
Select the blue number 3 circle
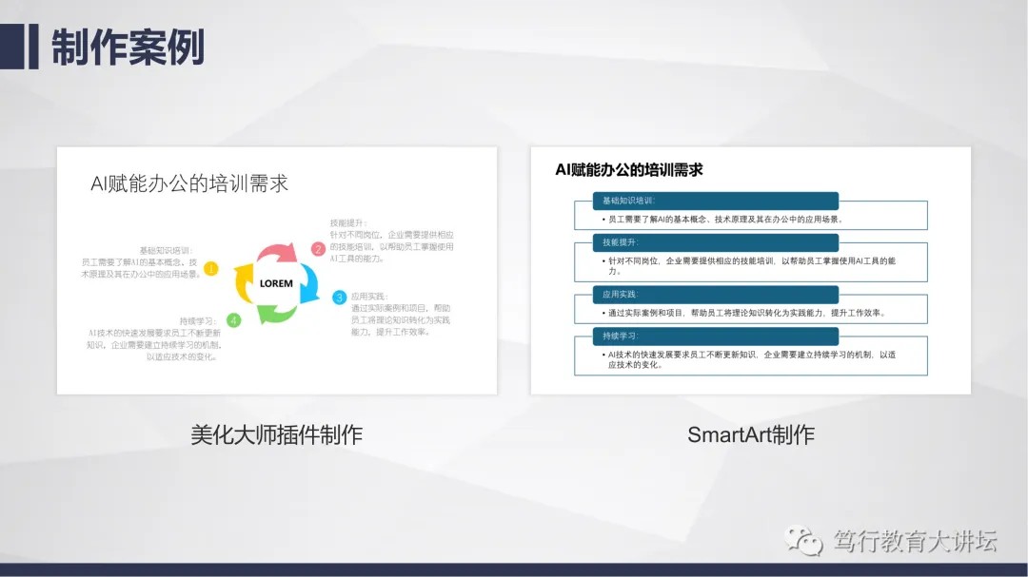coord(339,298)
